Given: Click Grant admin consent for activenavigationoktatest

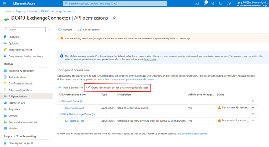Looking at the screenshot, I should tap(117, 88).
